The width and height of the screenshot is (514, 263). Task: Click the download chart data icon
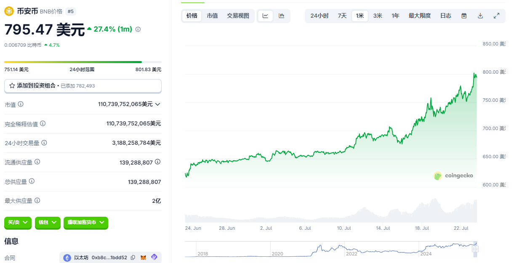pos(480,16)
